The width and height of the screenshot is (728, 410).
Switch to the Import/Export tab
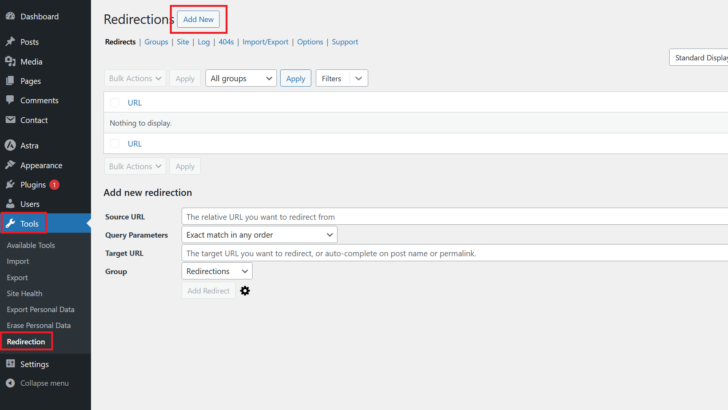tap(265, 42)
